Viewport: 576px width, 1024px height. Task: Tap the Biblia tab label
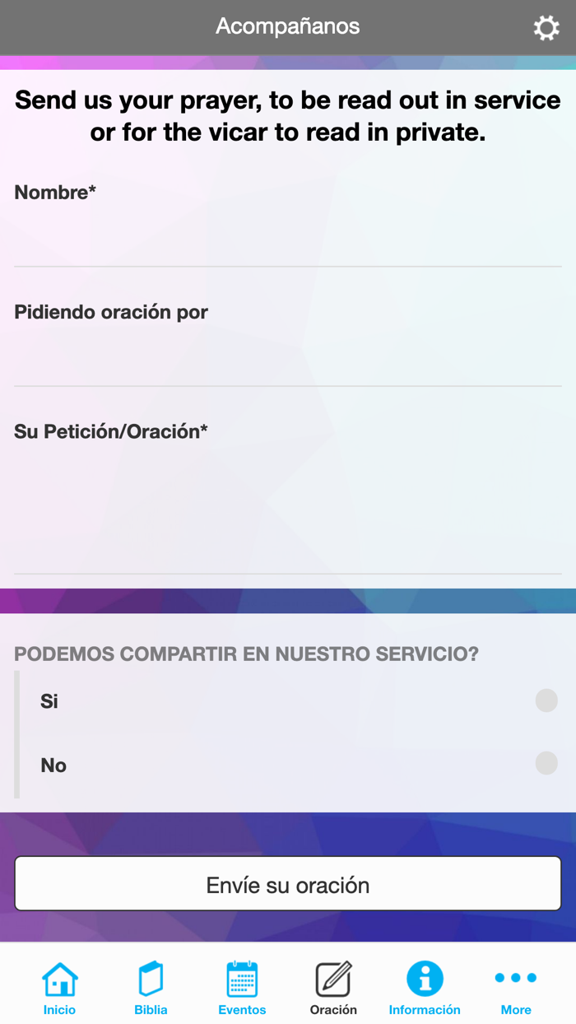pos(151,1010)
